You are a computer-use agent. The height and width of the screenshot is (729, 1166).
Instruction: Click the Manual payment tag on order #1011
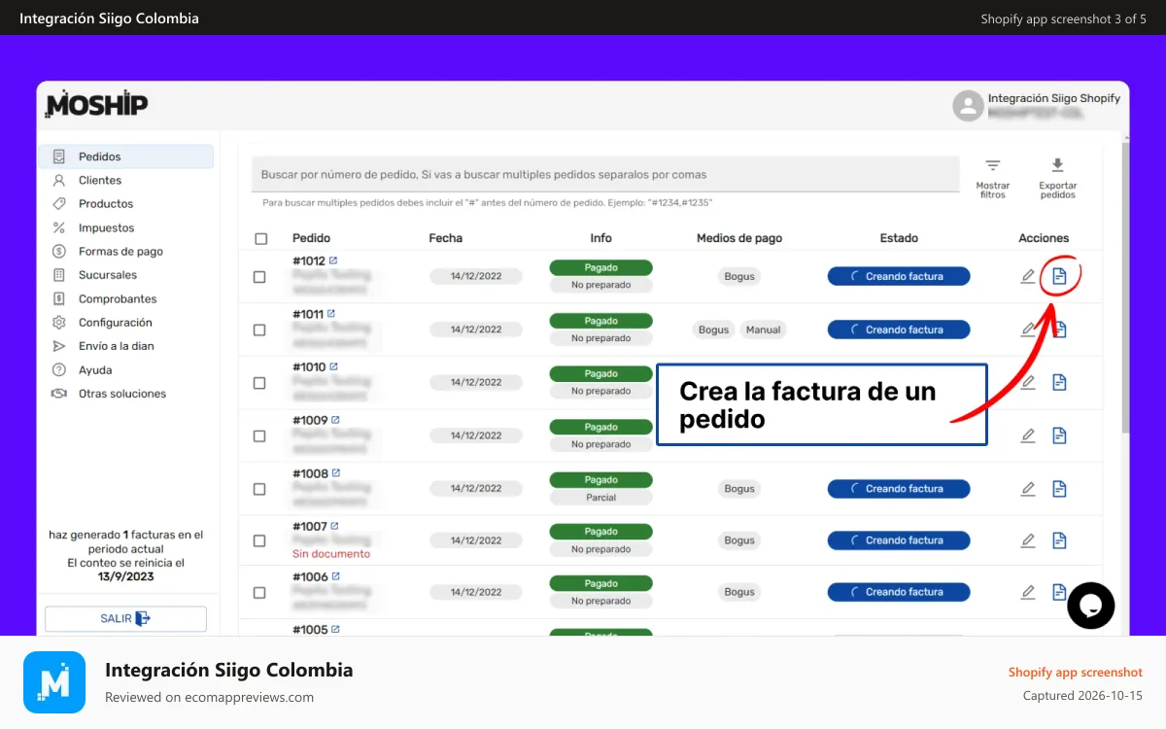(x=763, y=330)
